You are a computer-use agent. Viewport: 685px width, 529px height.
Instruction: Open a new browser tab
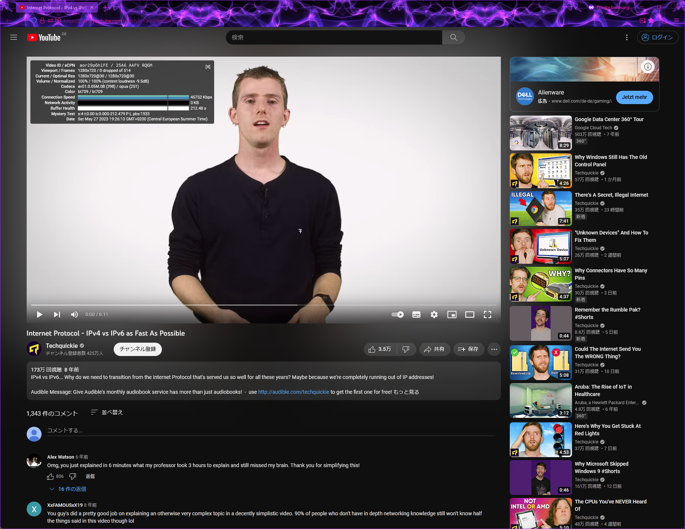(x=105, y=7)
